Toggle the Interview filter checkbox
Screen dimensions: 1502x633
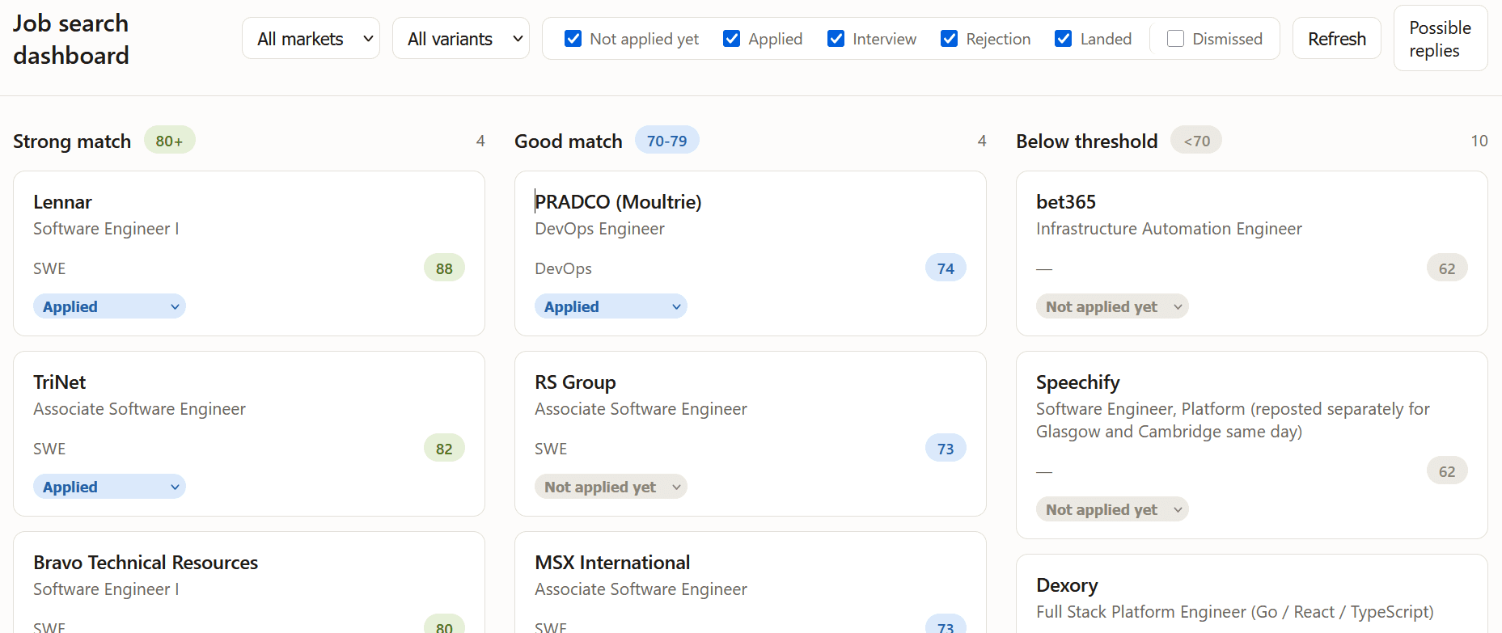[836, 39]
